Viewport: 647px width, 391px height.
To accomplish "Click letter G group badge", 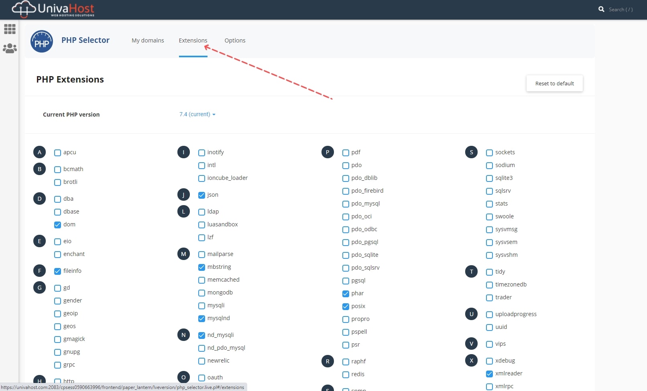I will point(39,288).
